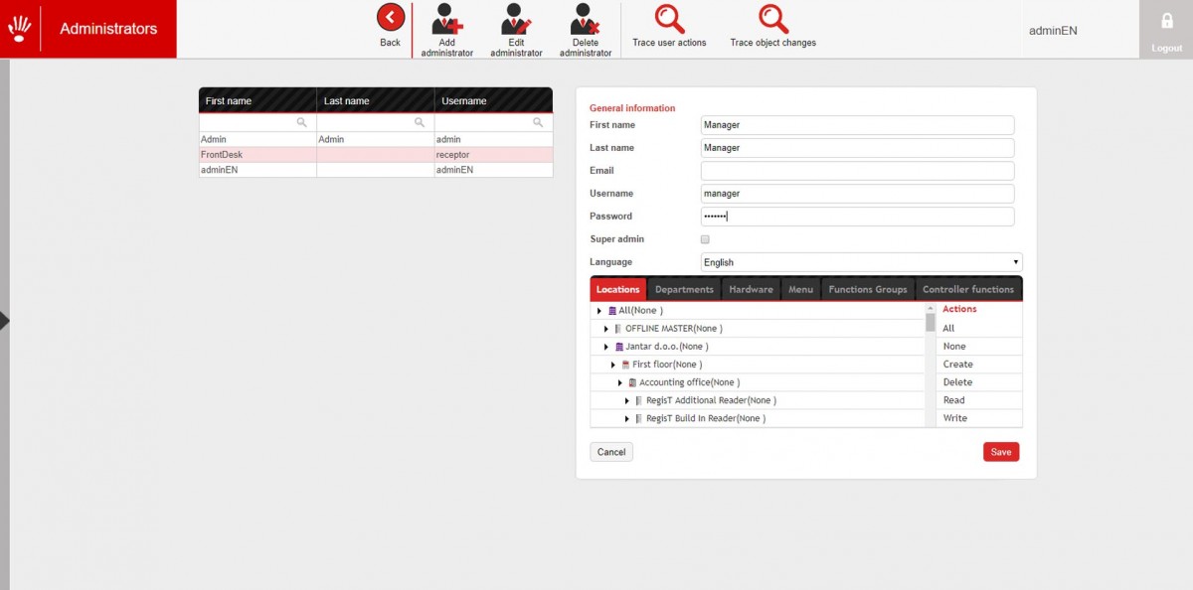Log out using the padlock icon
The image size is (1193, 590).
tap(1167, 21)
